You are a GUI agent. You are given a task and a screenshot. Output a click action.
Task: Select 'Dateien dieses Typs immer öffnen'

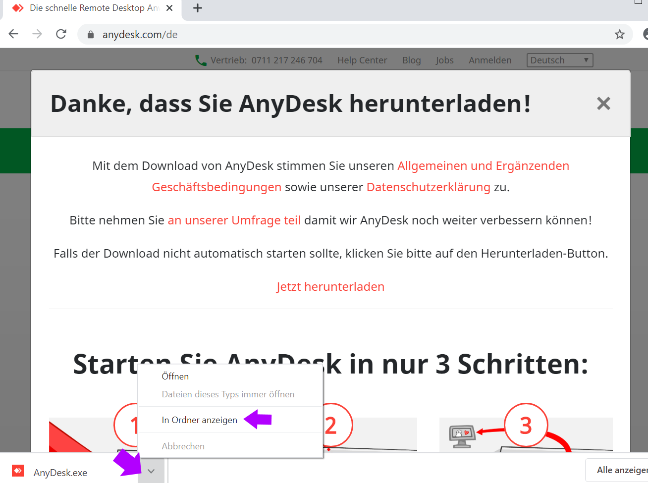[230, 394]
